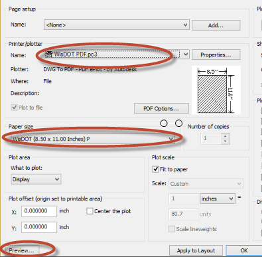Click the Apply to Layout button

tap(196, 250)
